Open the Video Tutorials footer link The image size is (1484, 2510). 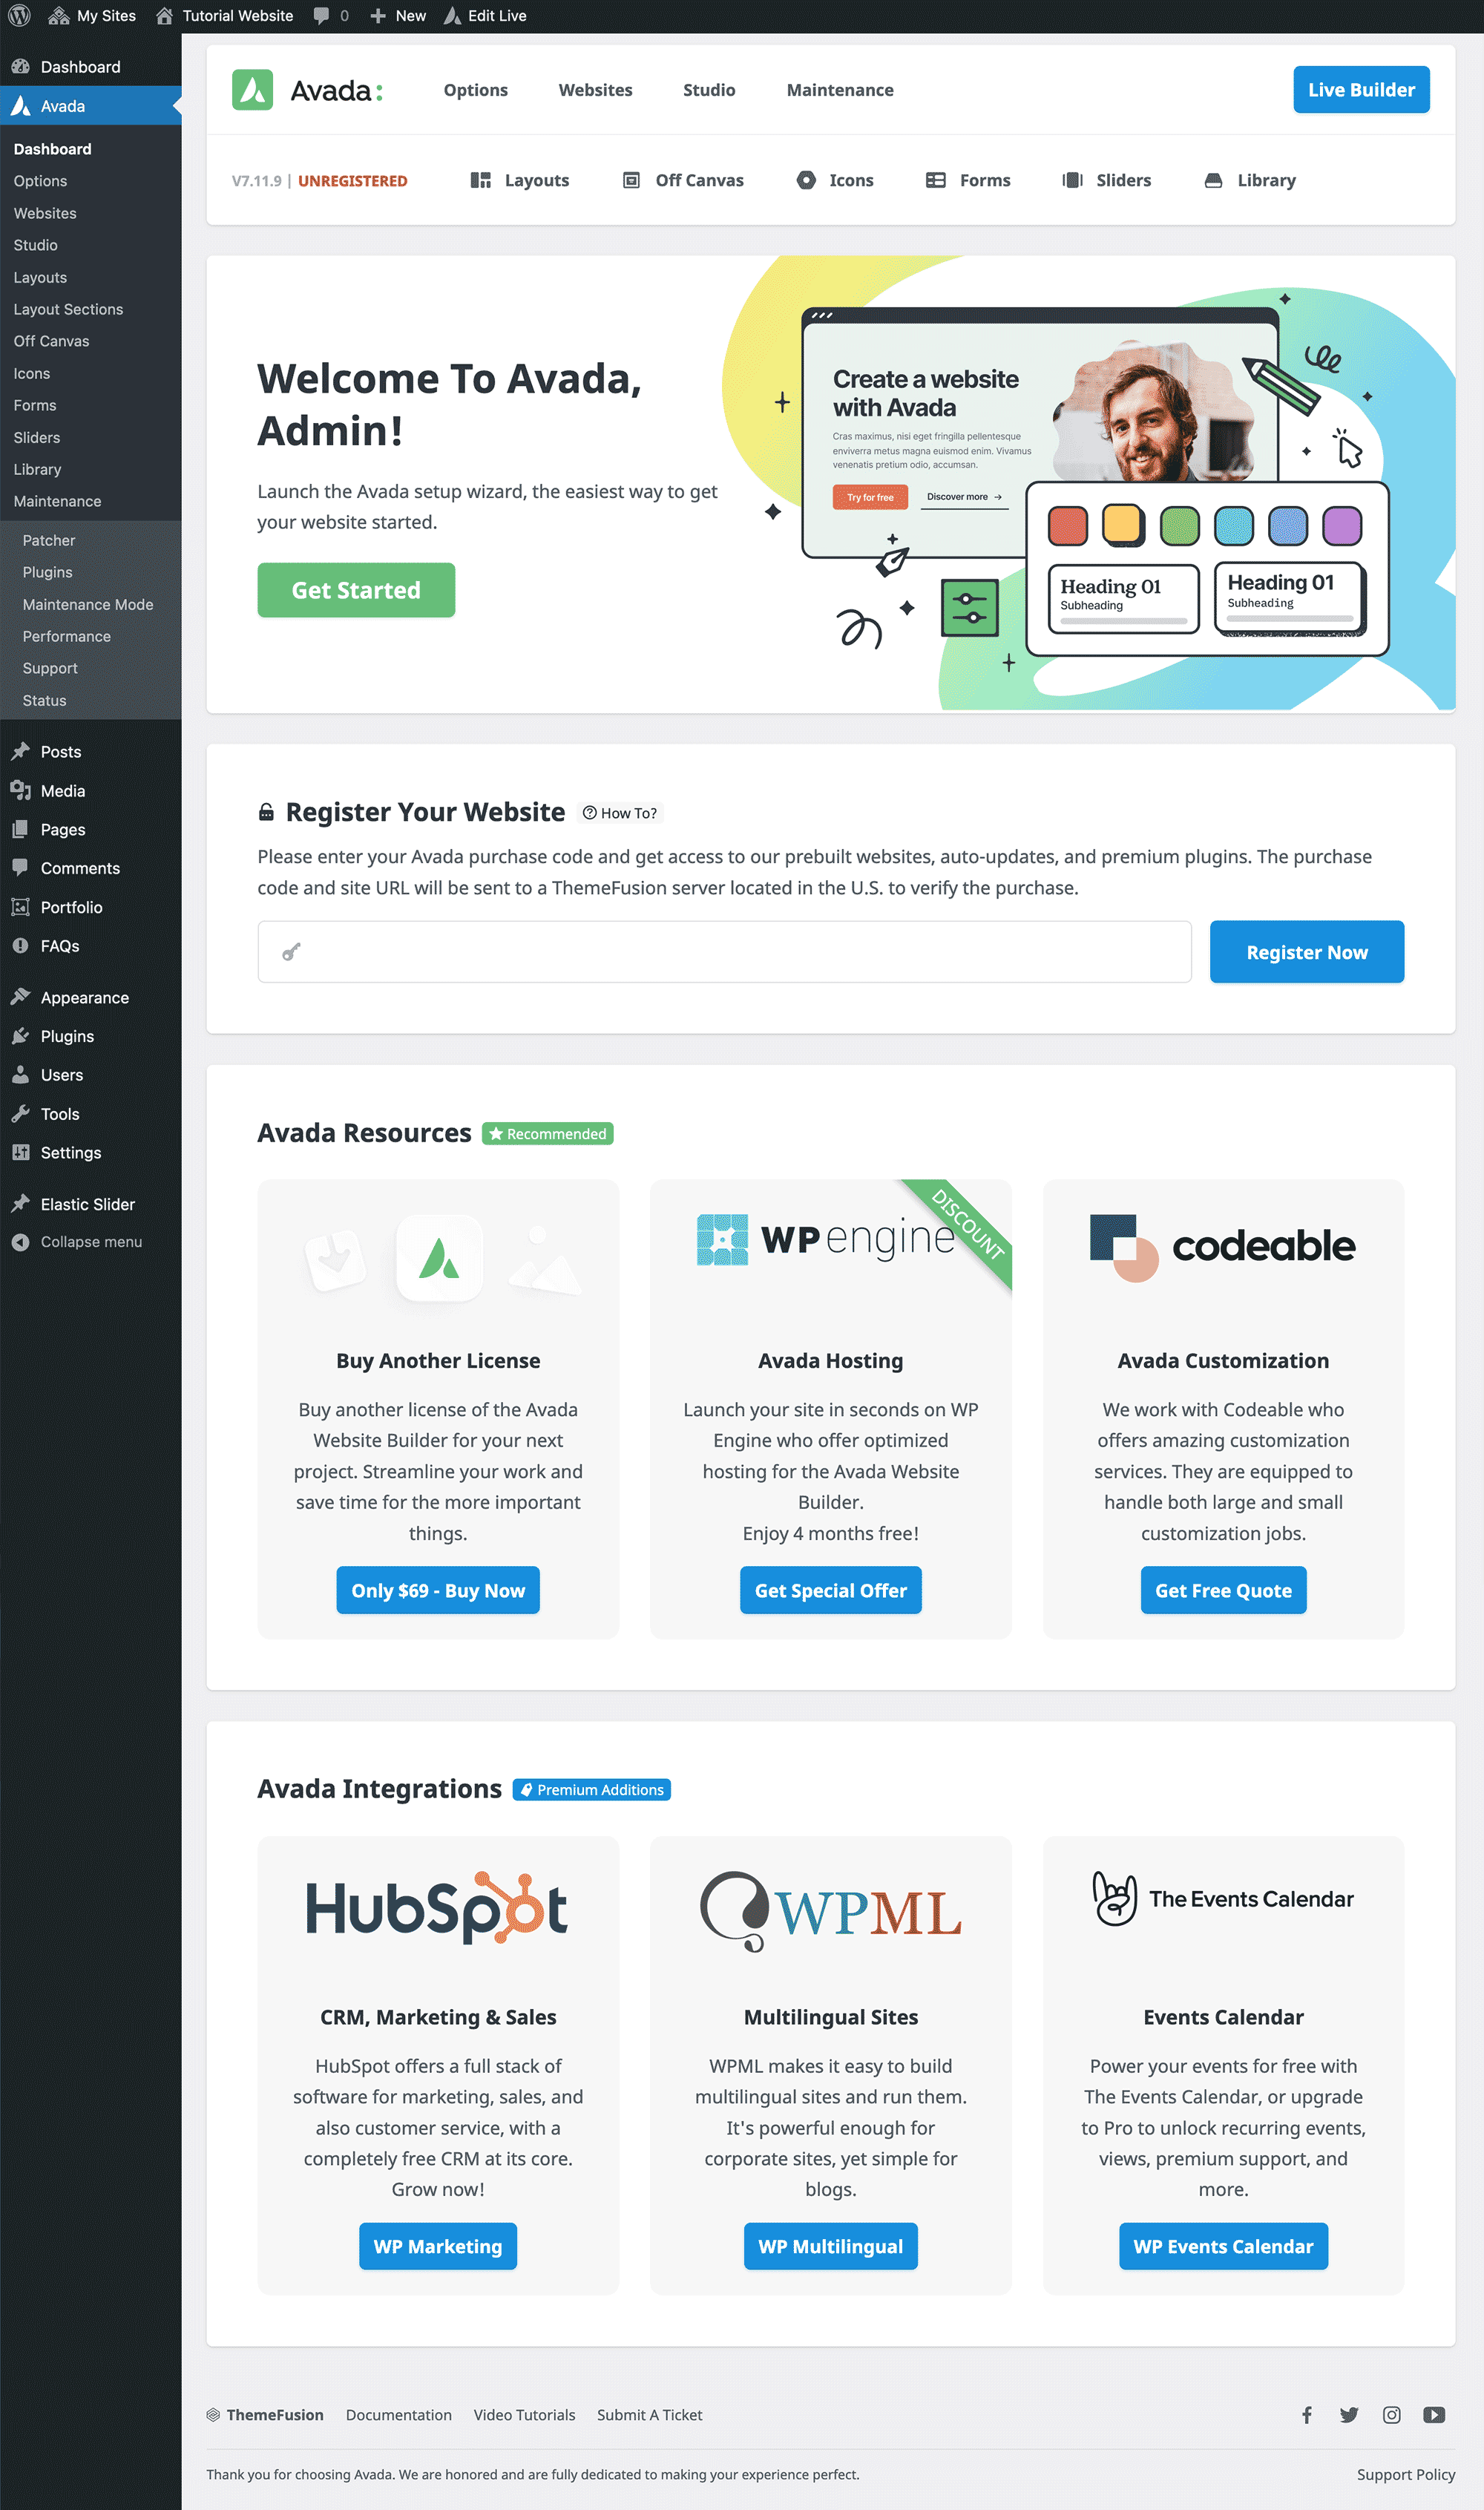click(x=524, y=2415)
